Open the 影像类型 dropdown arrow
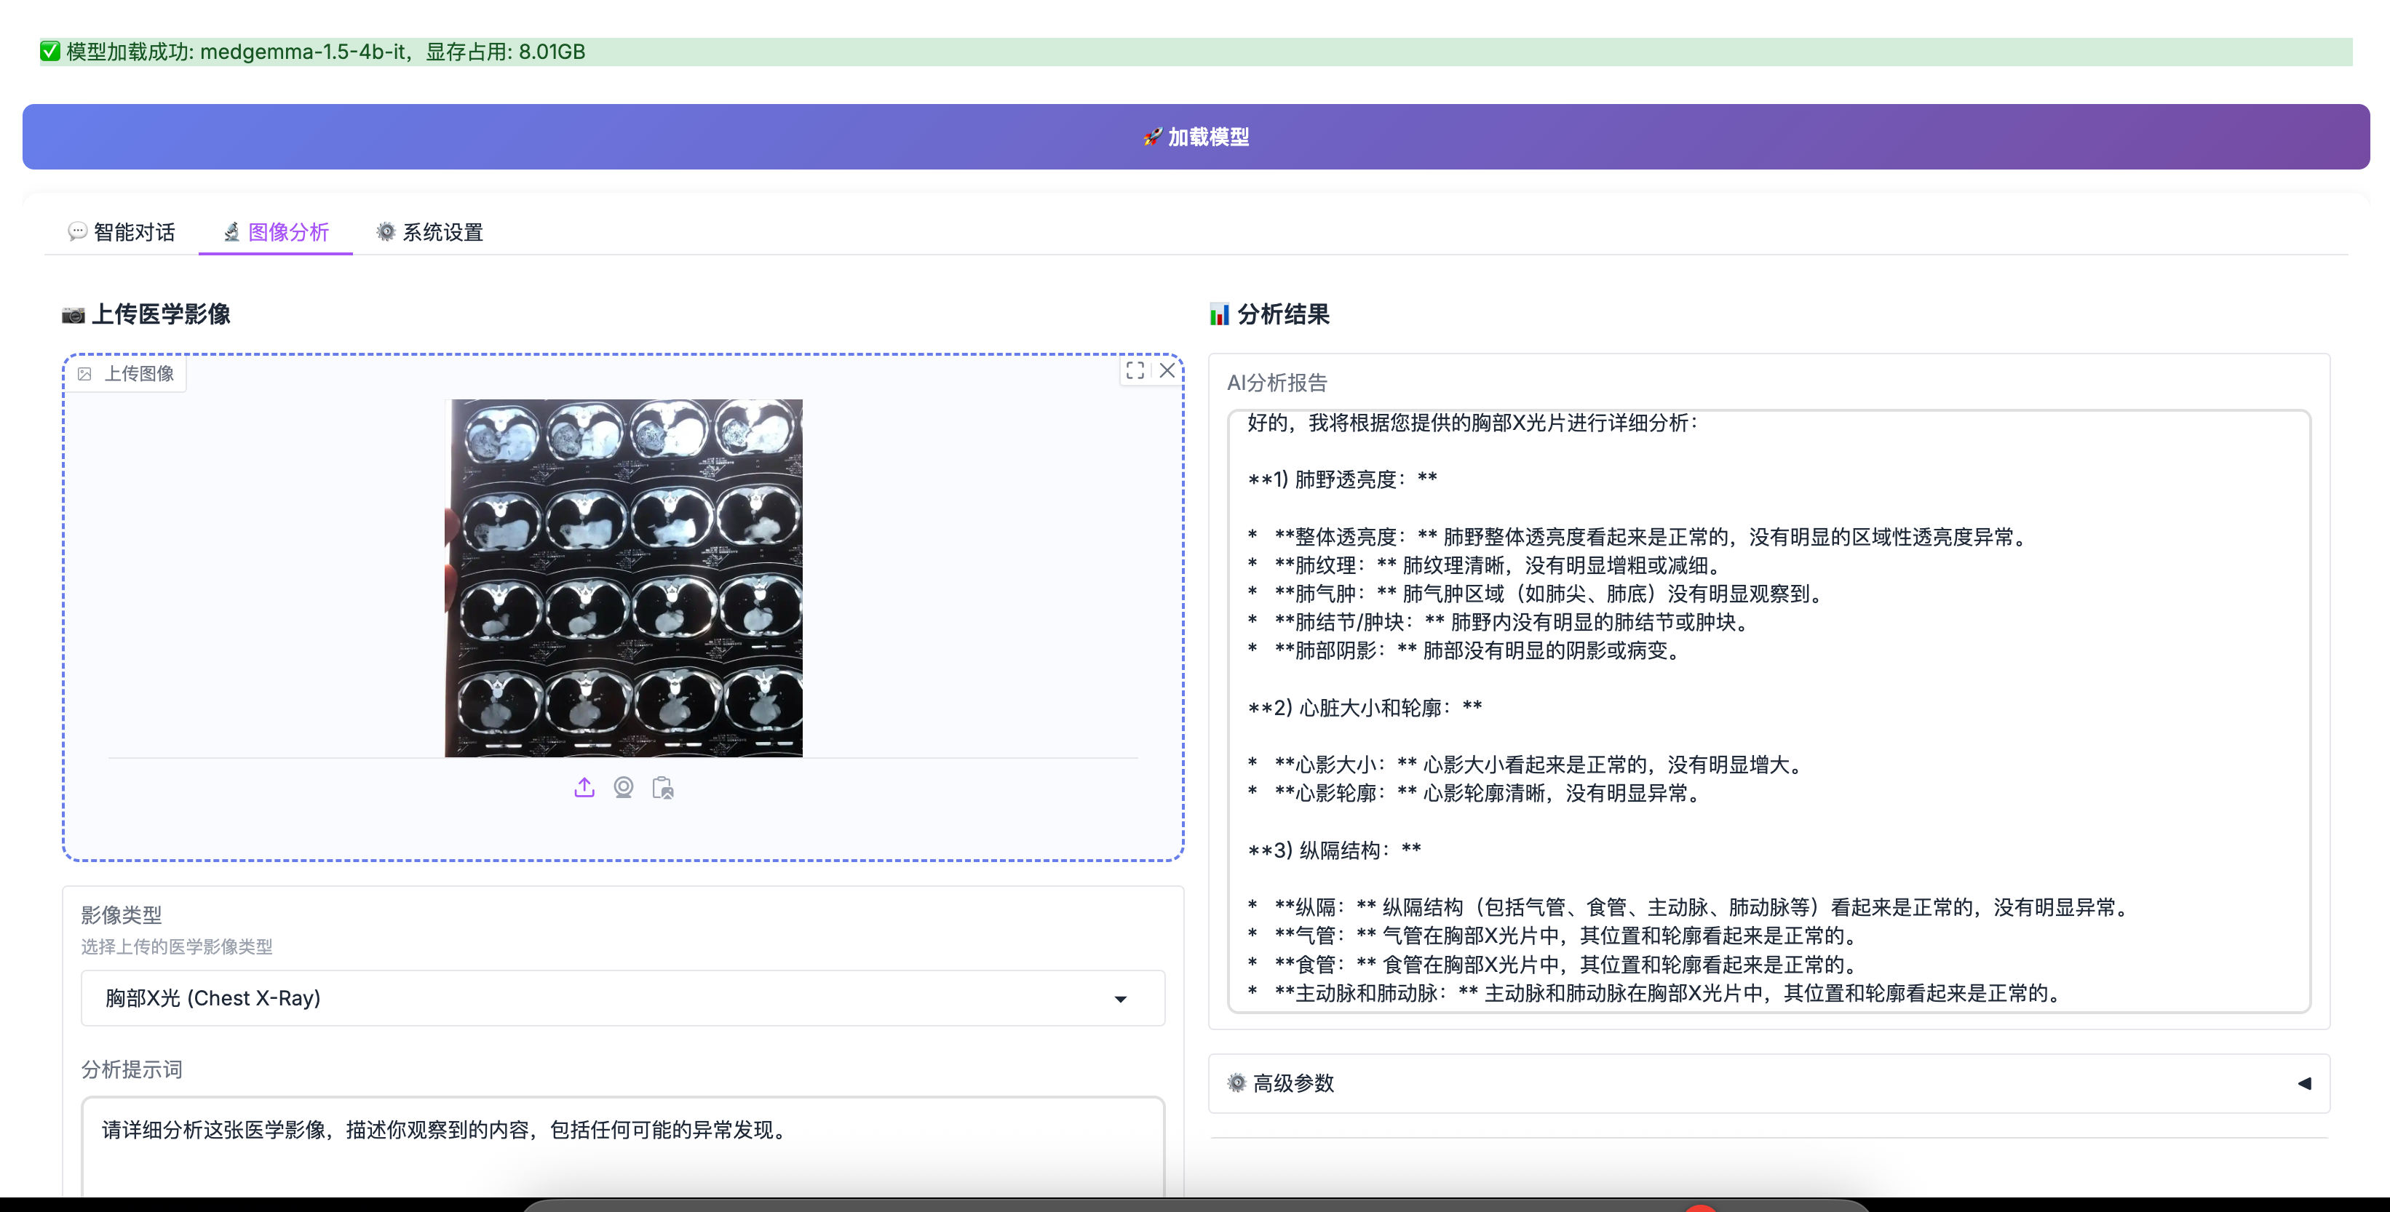Screen dimensions: 2390x1212 point(1120,999)
